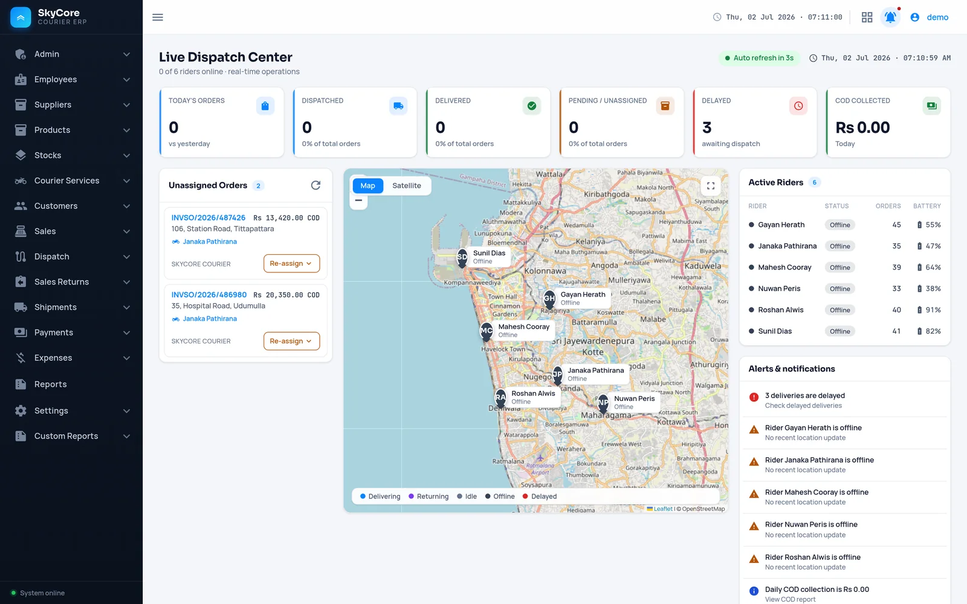Open the Sales Returns menu
Image resolution: width=967 pixels, height=604 pixels.
click(71, 282)
